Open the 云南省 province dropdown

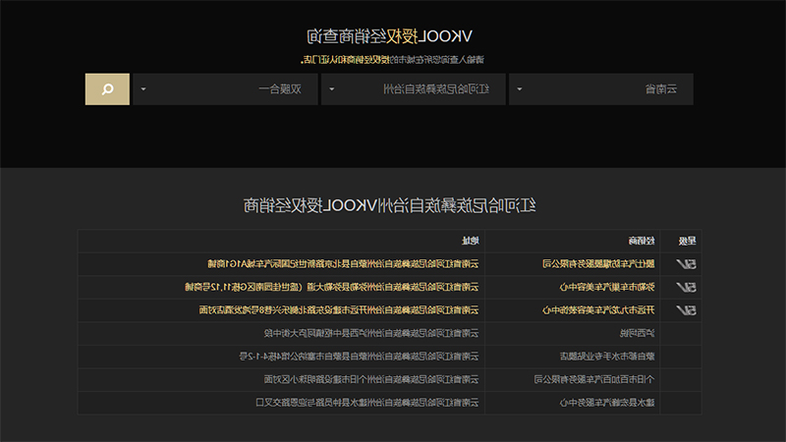click(601, 89)
